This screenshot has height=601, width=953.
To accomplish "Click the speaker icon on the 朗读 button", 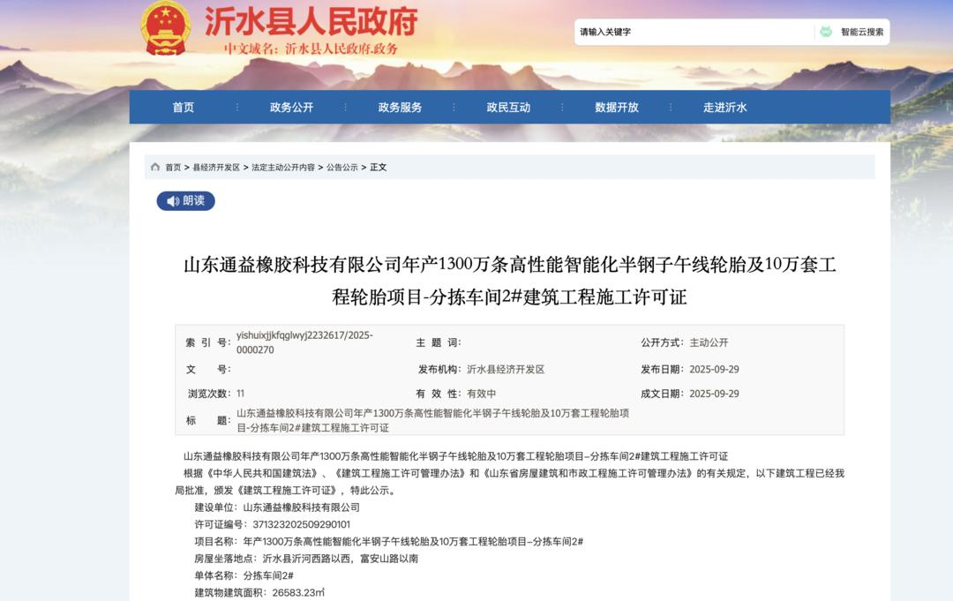I will (173, 201).
